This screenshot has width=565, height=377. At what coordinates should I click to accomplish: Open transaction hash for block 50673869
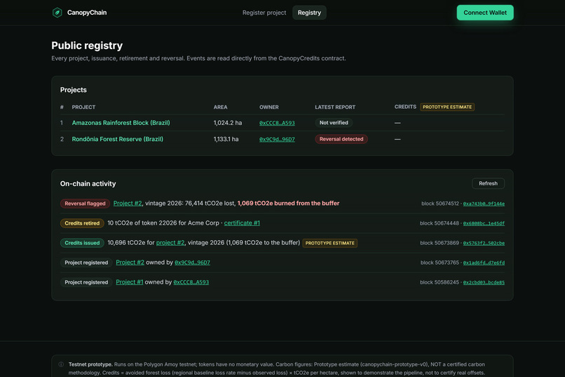tap(484, 243)
